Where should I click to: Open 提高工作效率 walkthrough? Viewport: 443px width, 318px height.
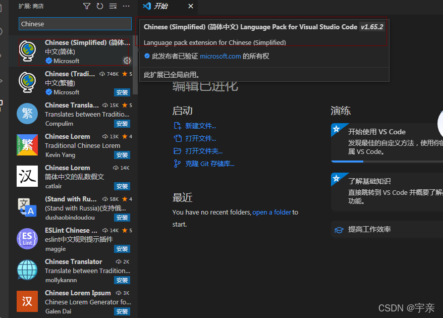tap(387, 230)
